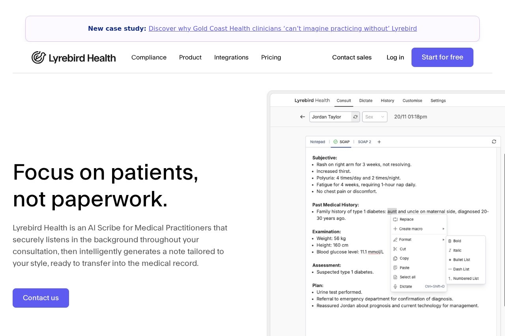Open the Product navigation menu
Image resolution: width=505 pixels, height=336 pixels.
pos(190,58)
